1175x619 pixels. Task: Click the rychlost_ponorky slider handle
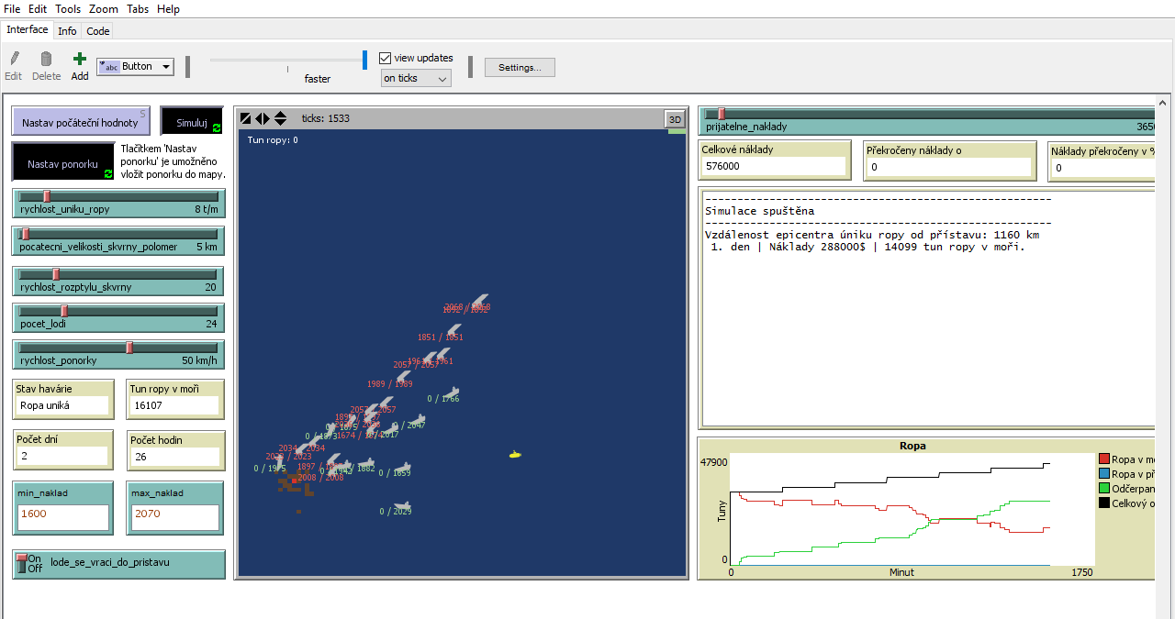click(129, 348)
